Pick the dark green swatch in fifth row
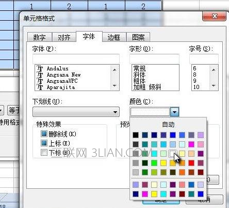Viewport: 229px width, 208px height. [x=145, y=172]
